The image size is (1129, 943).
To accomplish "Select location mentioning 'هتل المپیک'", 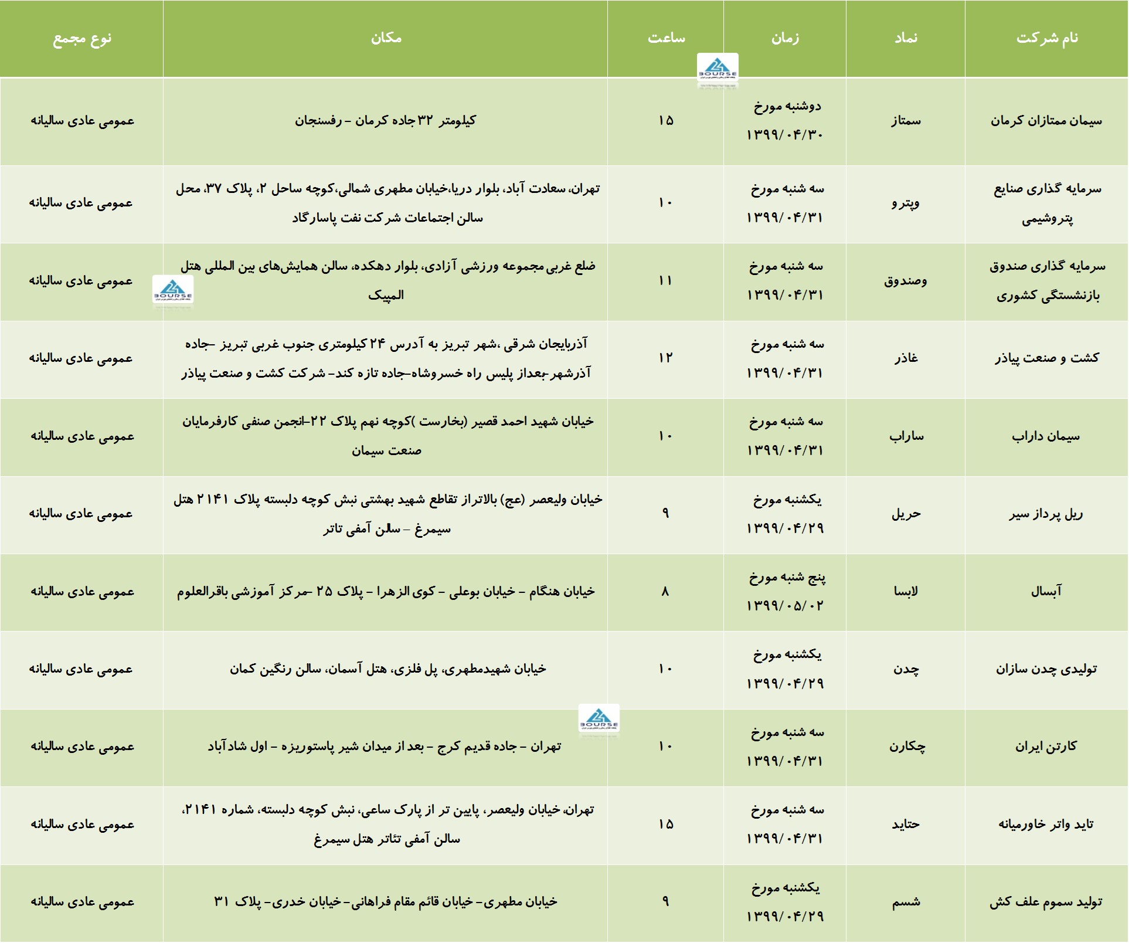I will pyautogui.click(x=387, y=280).
